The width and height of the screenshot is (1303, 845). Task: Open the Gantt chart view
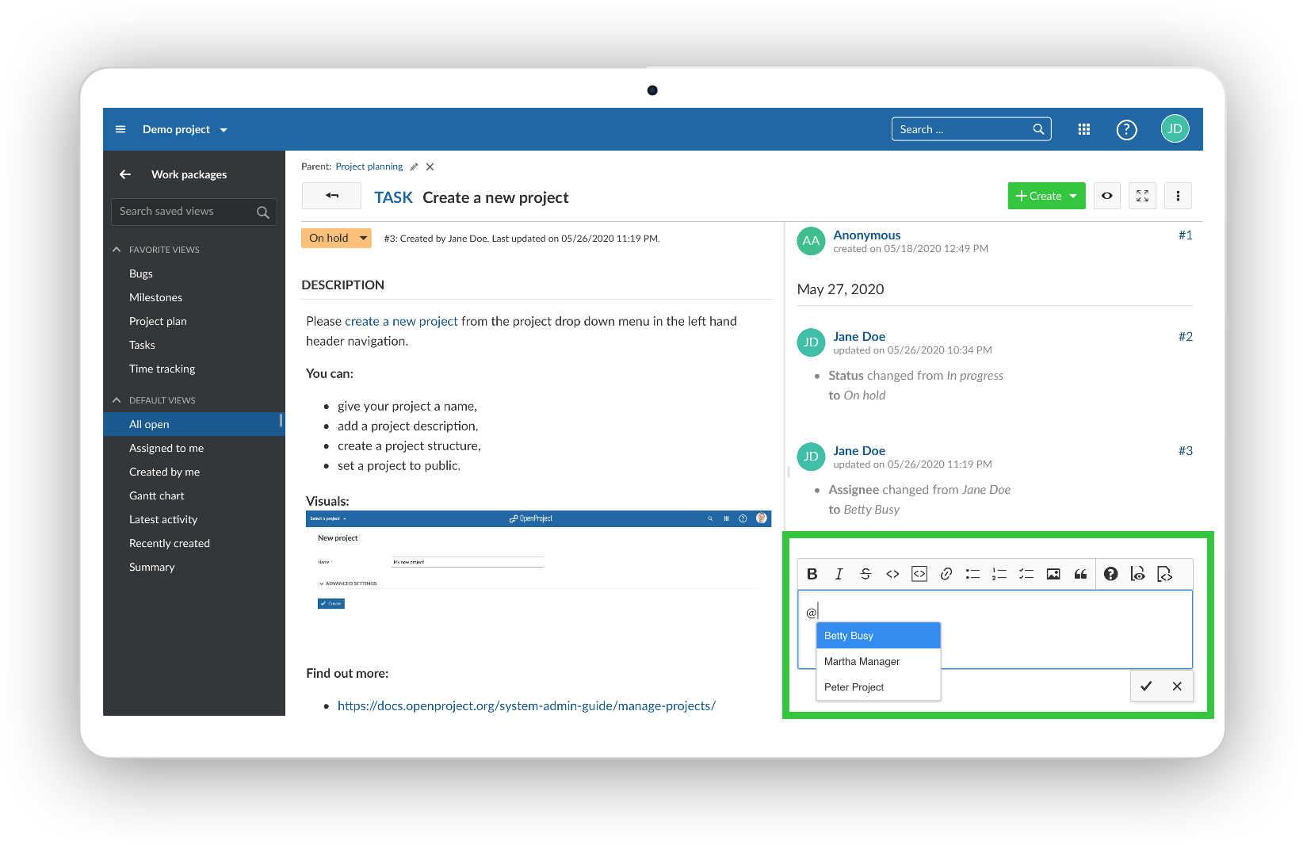tap(156, 495)
